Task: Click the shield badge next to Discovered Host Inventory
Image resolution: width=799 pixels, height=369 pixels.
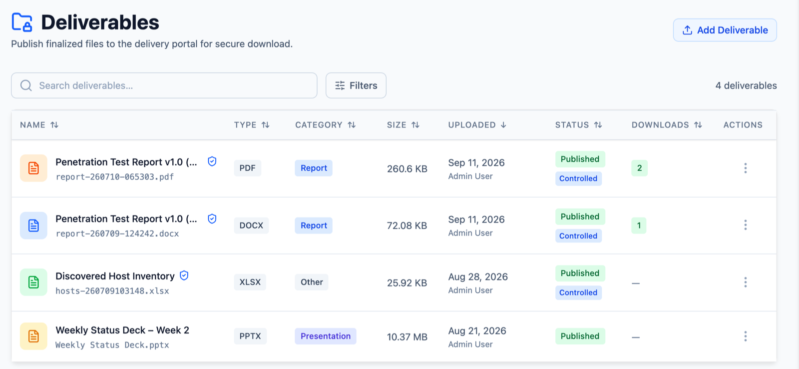Action: 184,276
